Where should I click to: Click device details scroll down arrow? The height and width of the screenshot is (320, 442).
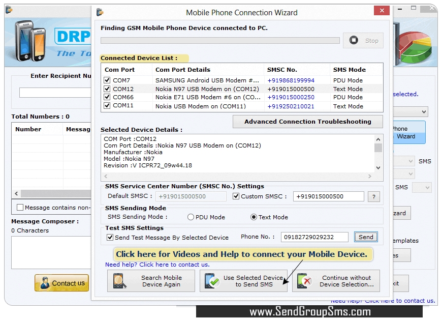coord(378,168)
